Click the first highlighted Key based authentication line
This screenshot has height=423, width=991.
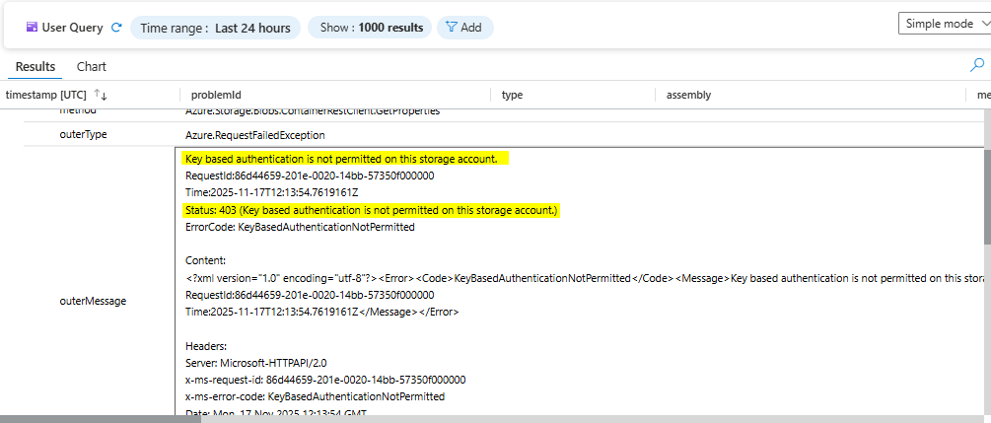(x=345, y=159)
